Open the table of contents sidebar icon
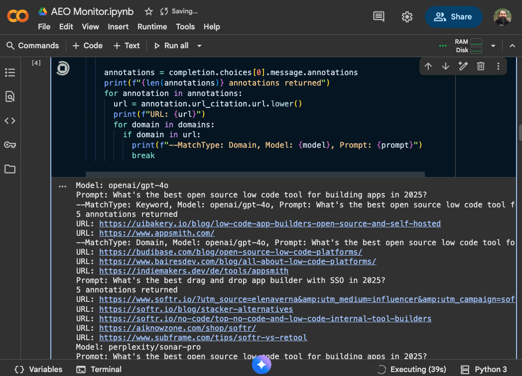The height and width of the screenshot is (376, 522). [x=10, y=73]
